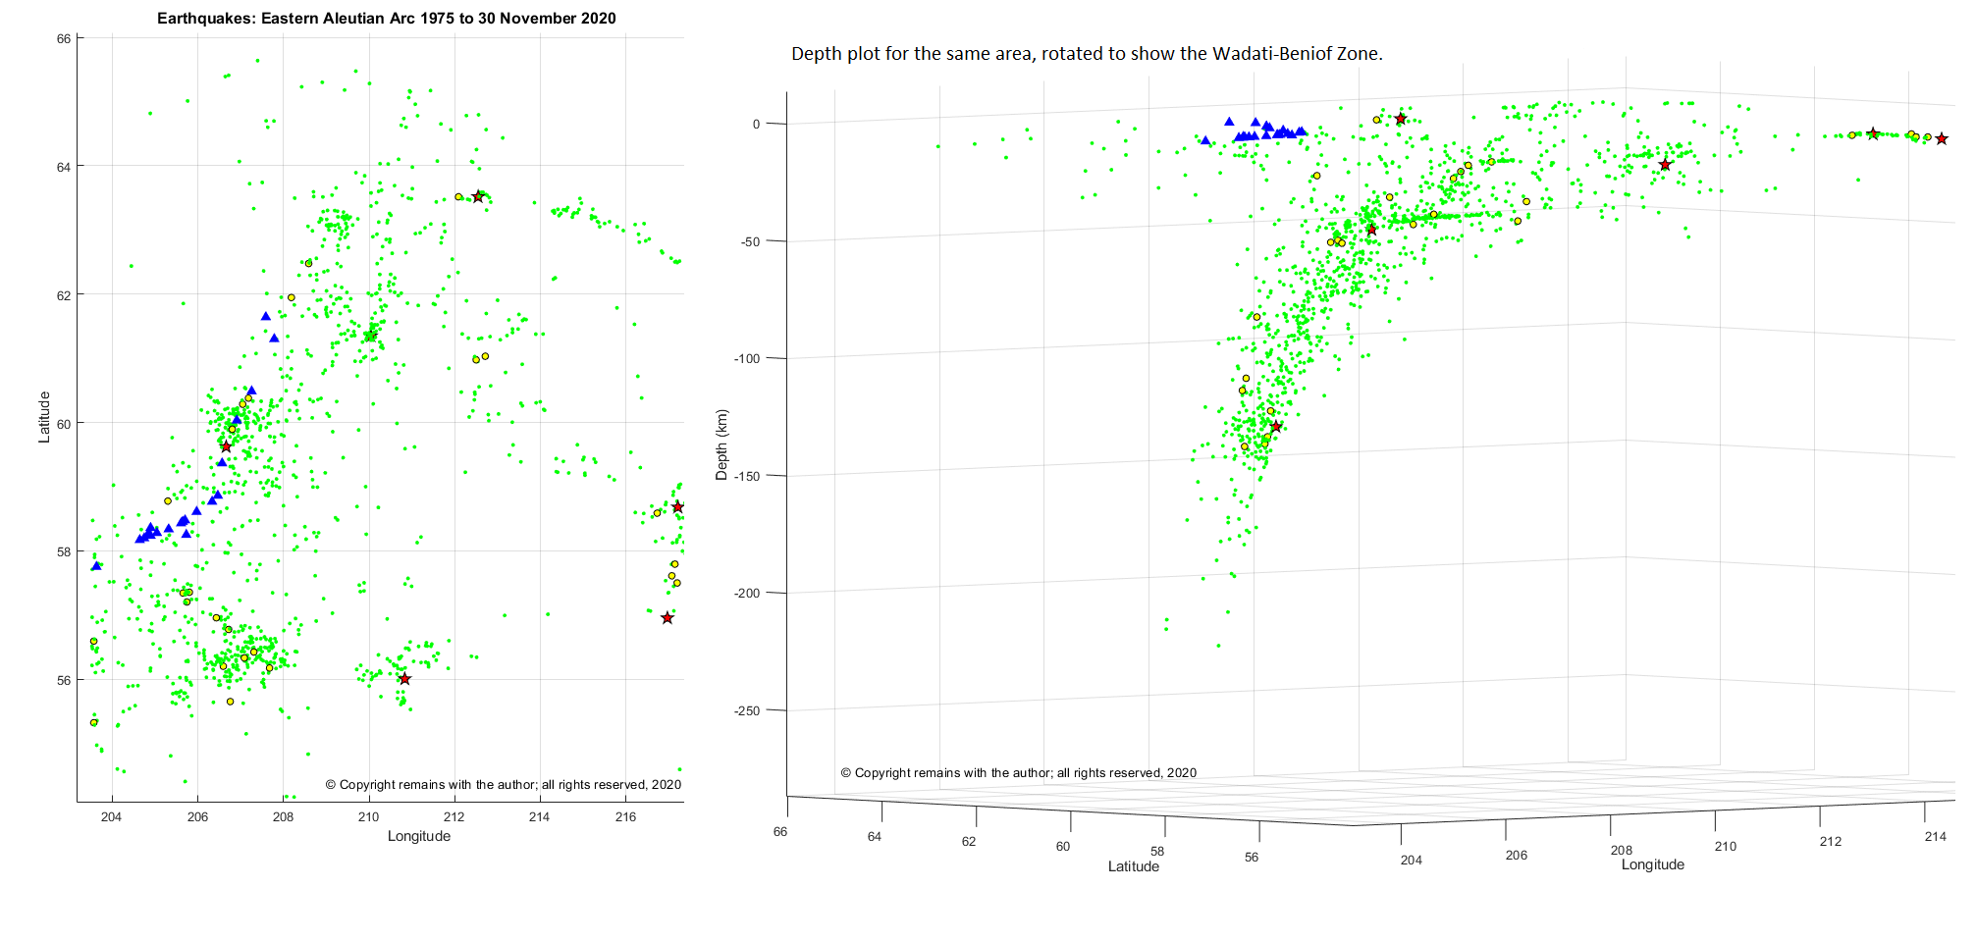Click the depth plot's "Longitude" axis label
The image size is (1976, 941).
(1653, 864)
